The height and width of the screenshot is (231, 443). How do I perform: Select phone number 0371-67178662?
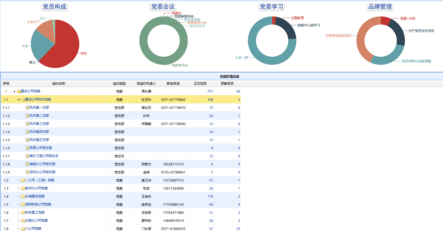point(173,100)
